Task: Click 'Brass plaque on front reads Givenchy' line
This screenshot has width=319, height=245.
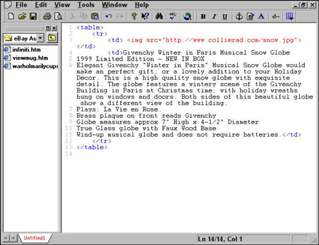Action: [x=146, y=116]
